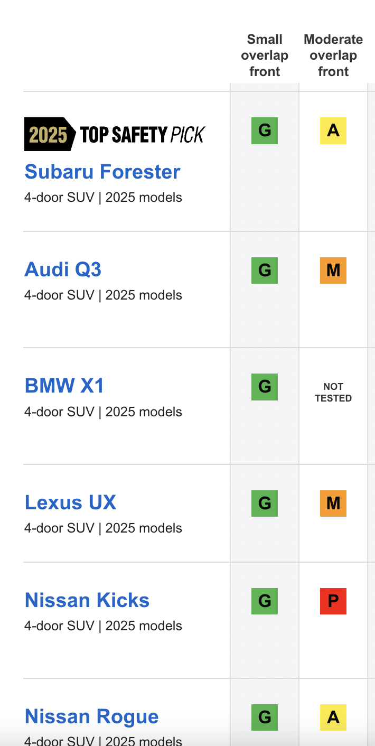Click Nissan Rogue's yellow A rating icon
The width and height of the screenshot is (375, 746).
click(333, 717)
